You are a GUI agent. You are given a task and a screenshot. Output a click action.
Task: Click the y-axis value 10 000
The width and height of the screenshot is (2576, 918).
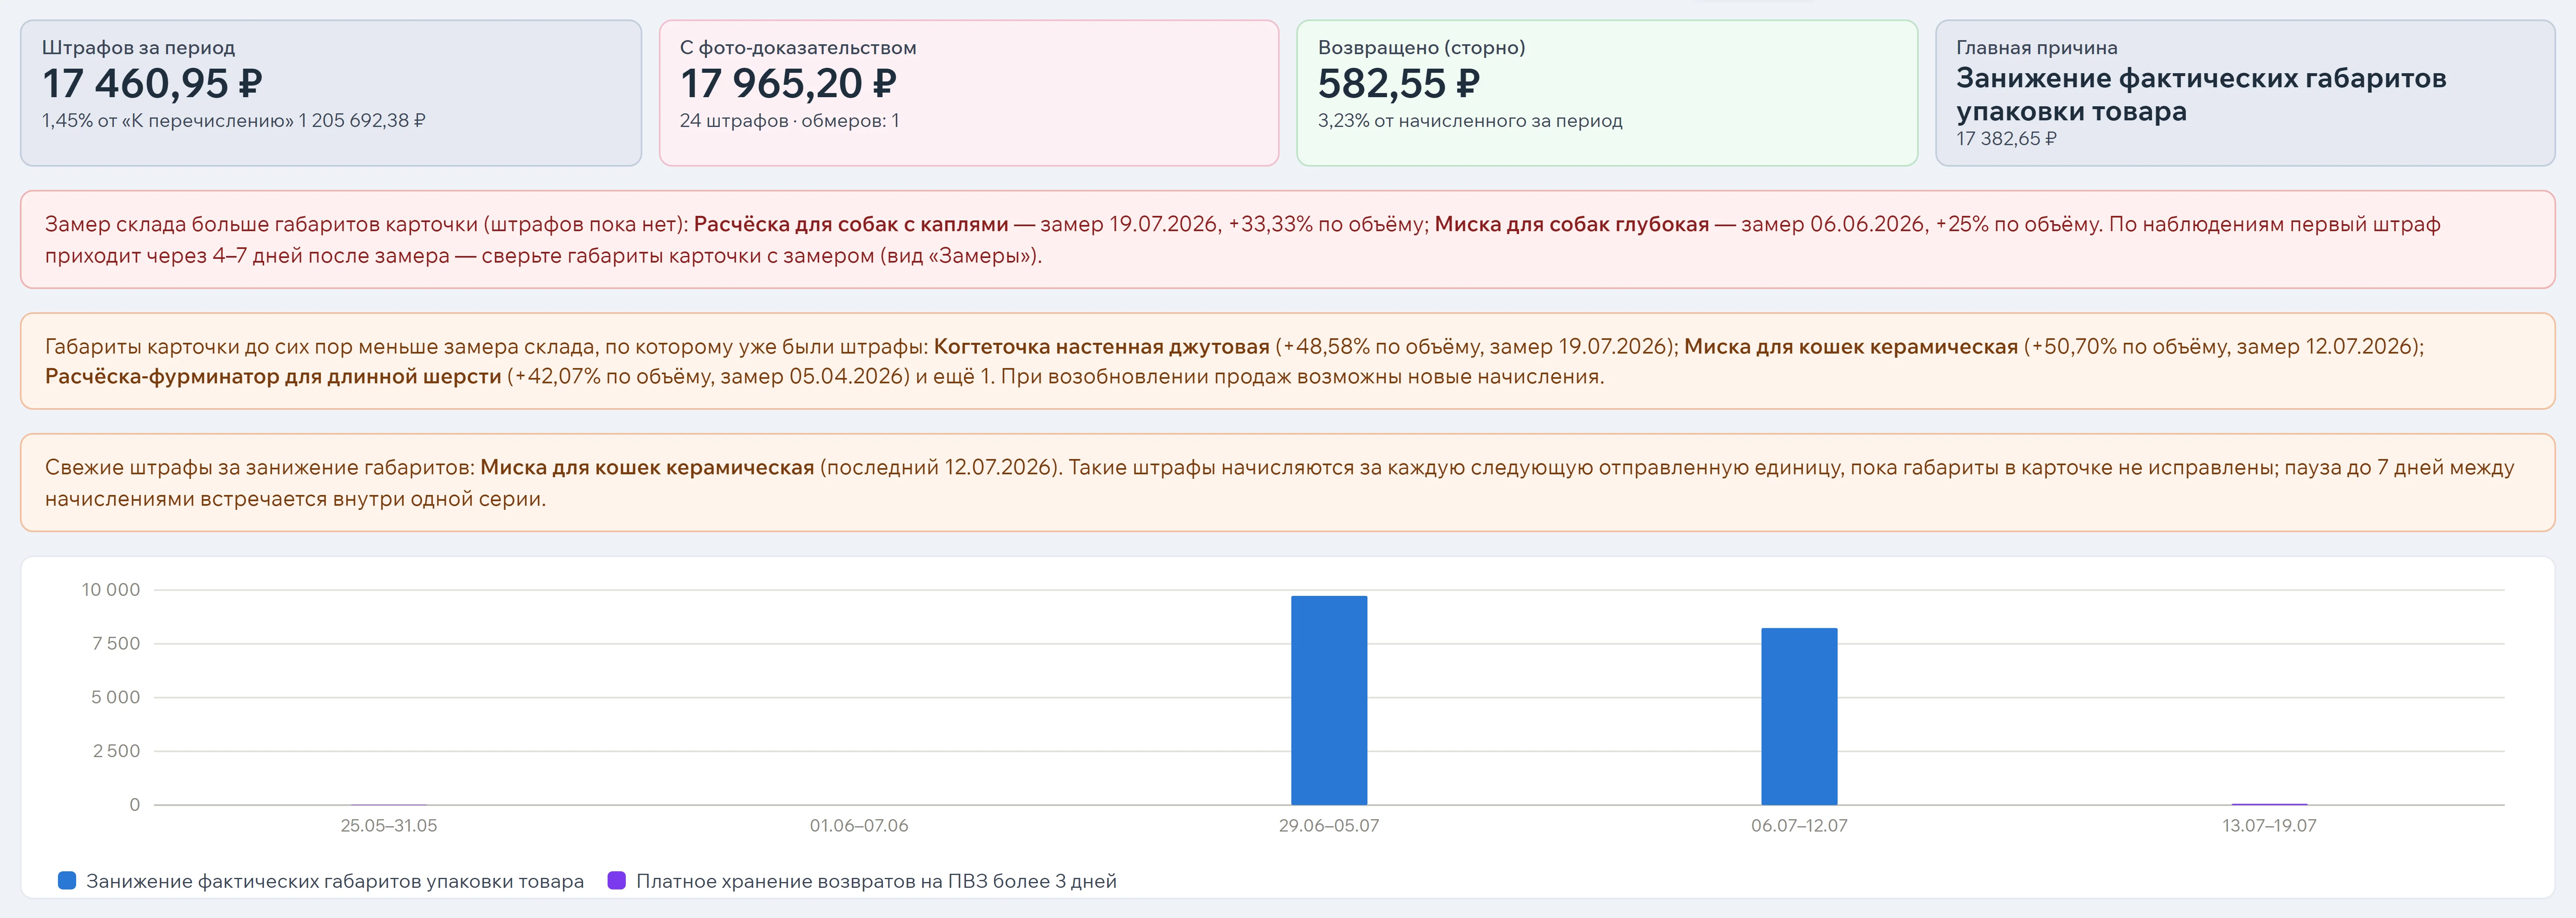pos(111,590)
